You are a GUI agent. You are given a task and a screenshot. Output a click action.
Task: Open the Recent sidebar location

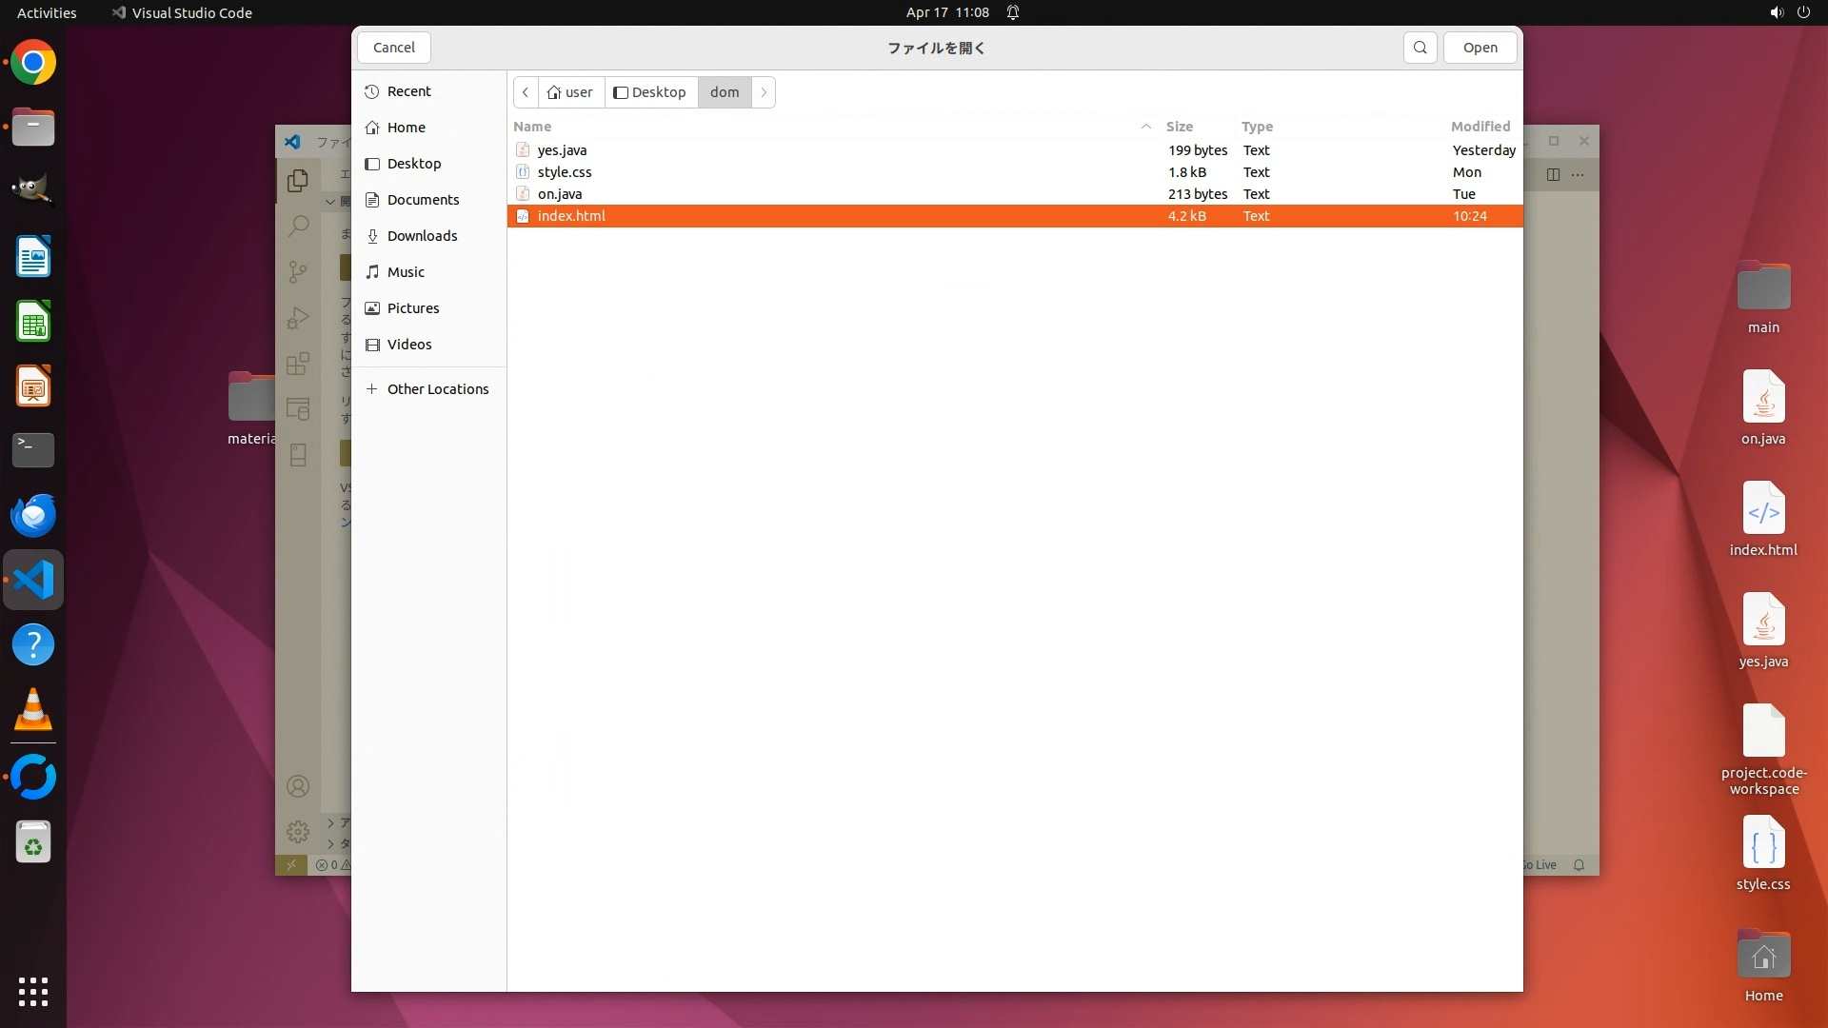(x=408, y=91)
